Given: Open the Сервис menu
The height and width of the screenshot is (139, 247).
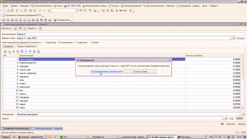Looking at the screenshot, I should pos(196,6).
